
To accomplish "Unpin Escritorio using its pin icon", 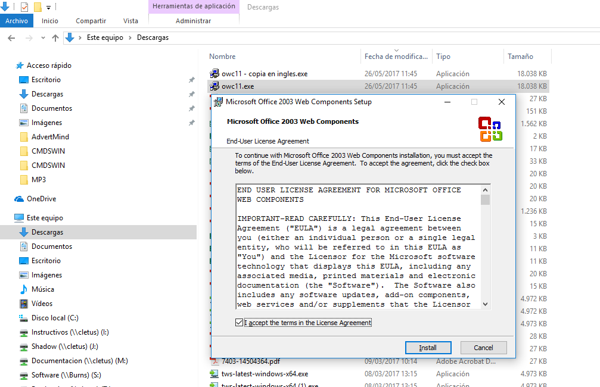I will [192, 80].
